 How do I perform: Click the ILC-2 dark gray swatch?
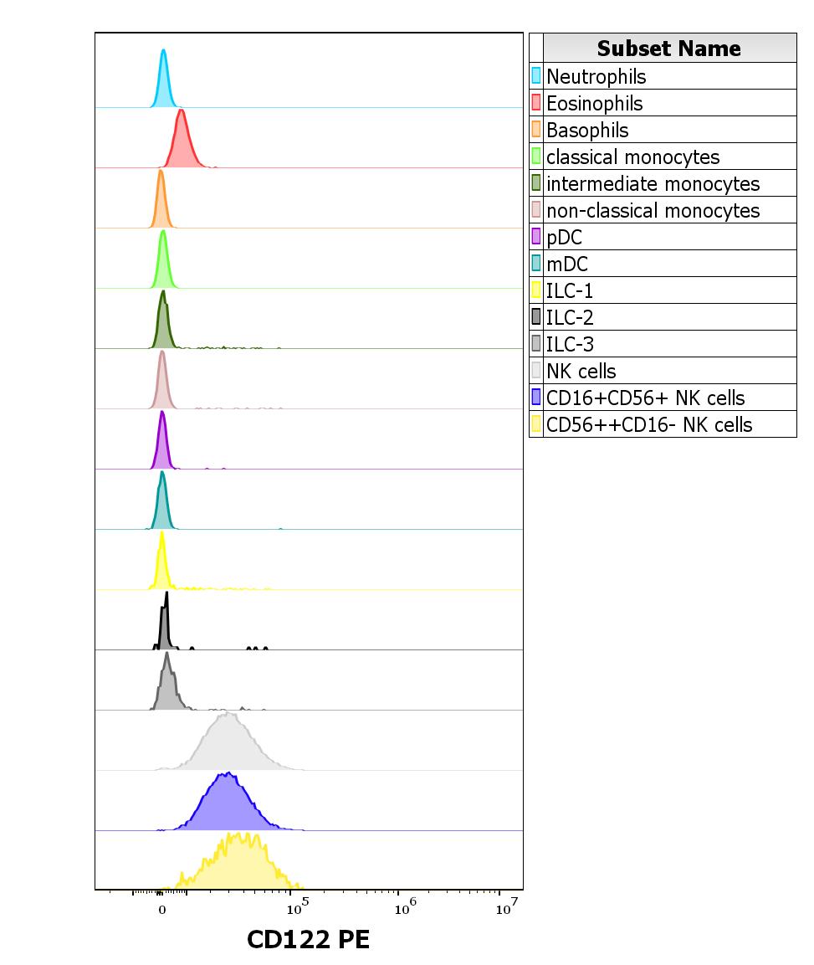(536, 317)
